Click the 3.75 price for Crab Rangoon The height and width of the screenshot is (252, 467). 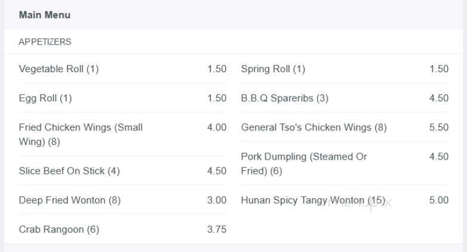click(217, 229)
